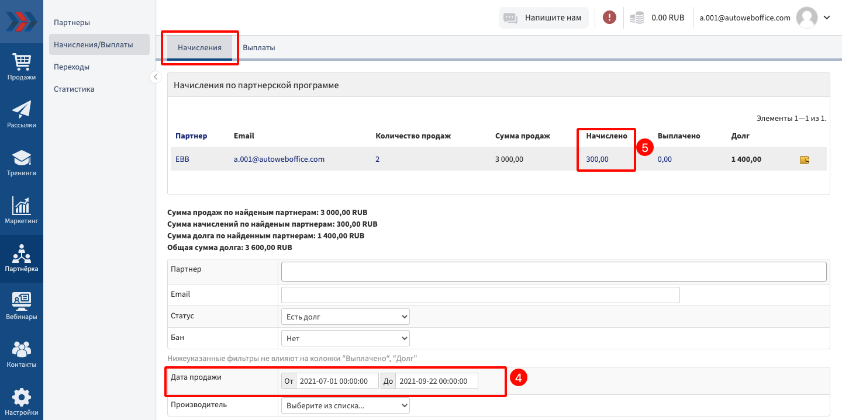Screen dimensions: 842x420
Task: Click the sale date От input field
Action: pos(337,381)
